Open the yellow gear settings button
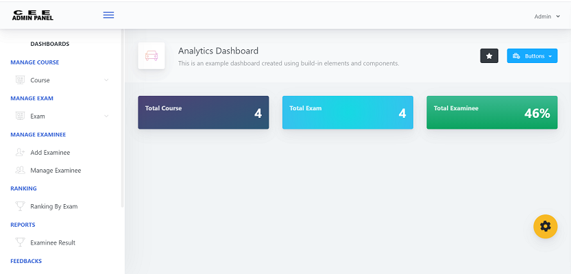This screenshot has width=571, height=274. (x=545, y=226)
